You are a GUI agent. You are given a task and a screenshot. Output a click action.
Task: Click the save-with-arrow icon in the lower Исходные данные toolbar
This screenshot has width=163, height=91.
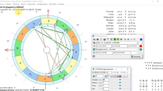117,76
